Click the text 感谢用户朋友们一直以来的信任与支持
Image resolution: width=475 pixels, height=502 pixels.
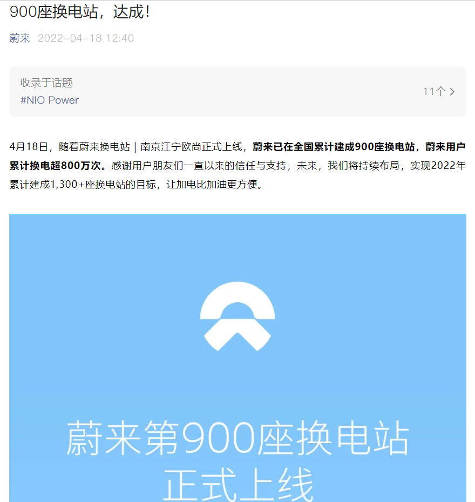(x=199, y=166)
